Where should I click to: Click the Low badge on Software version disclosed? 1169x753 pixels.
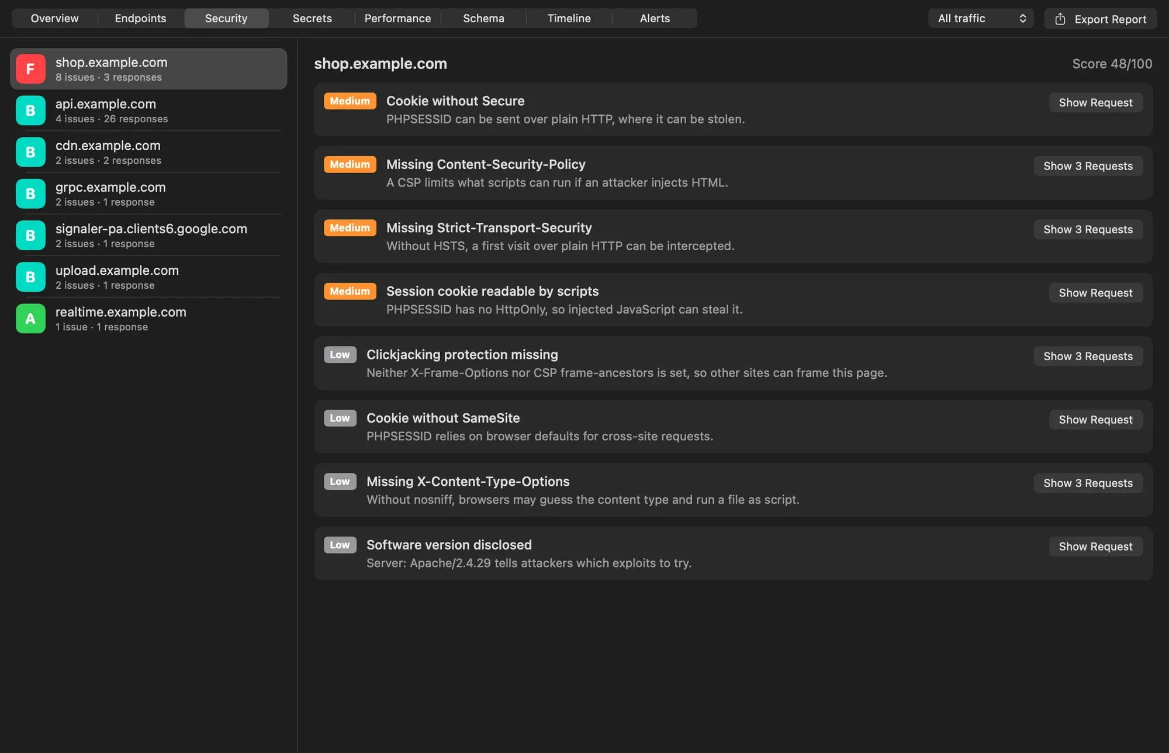[340, 545]
